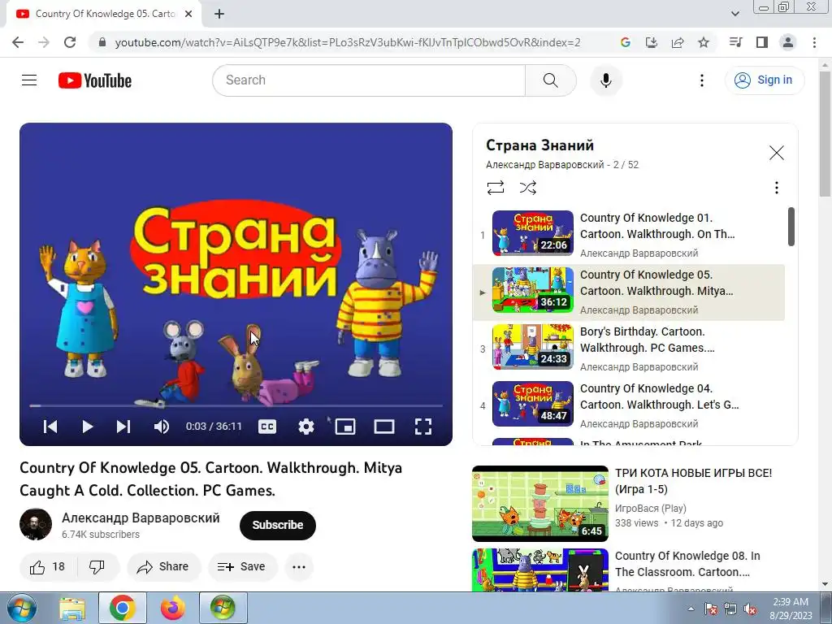Open recommended video Country Of Knowledge 08
The width and height of the screenshot is (832, 624).
click(x=687, y=564)
